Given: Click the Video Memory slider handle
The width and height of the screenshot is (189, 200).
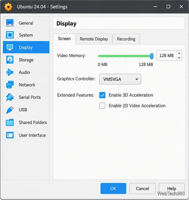Looking at the screenshot, I should [151, 56].
